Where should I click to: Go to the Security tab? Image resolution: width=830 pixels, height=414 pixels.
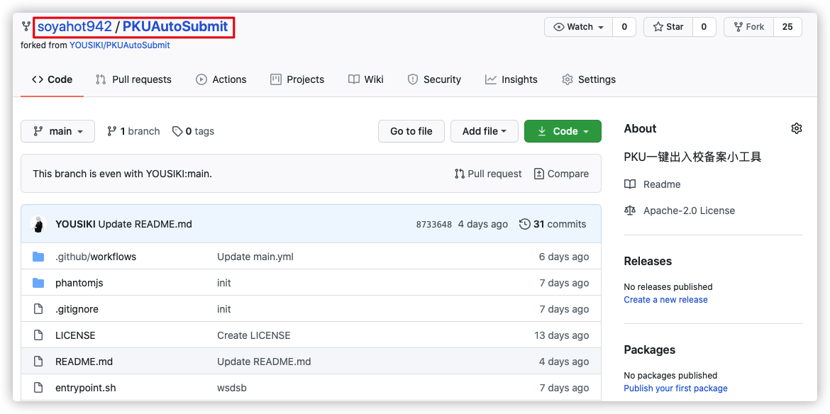pos(434,80)
